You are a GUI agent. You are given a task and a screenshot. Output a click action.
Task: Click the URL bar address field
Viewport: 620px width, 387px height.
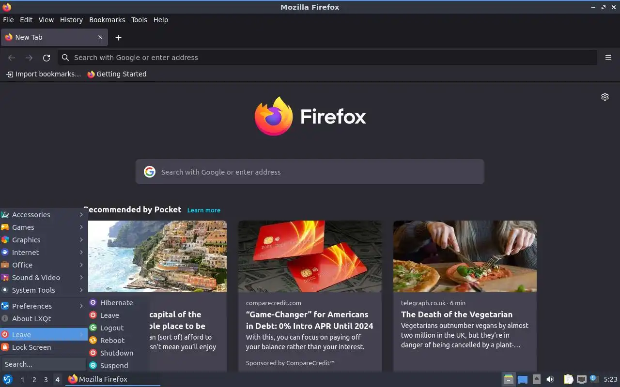coord(327,58)
